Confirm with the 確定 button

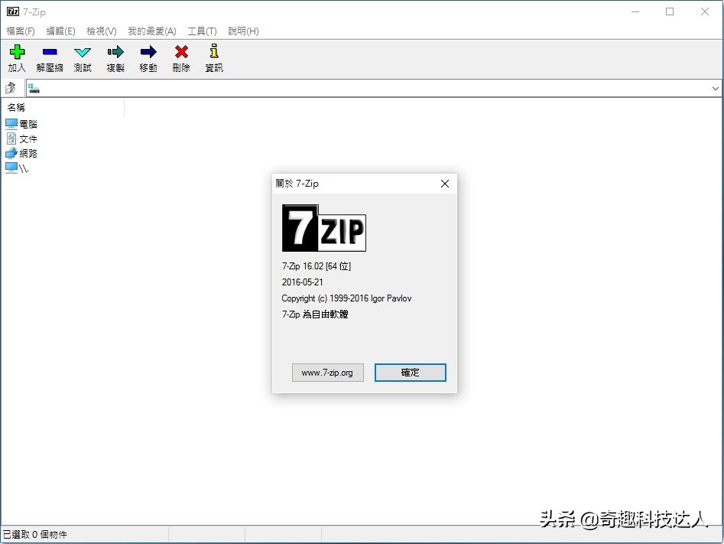pyautogui.click(x=410, y=373)
